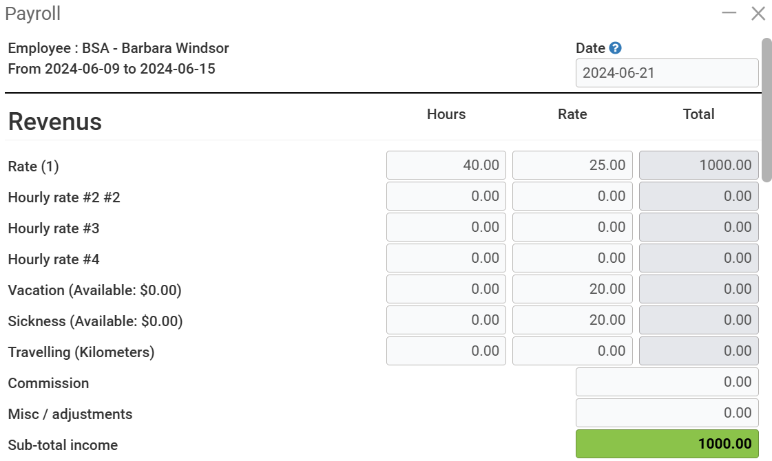The width and height of the screenshot is (772, 461).
Task: Click the Date input field
Action: 667,73
